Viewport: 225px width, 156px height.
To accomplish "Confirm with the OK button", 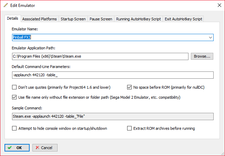I will (x=17, y=148).
